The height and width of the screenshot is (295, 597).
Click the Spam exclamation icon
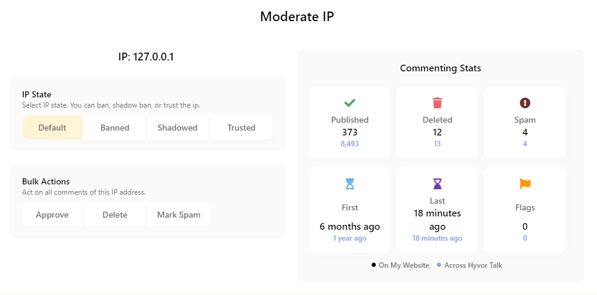click(x=524, y=103)
